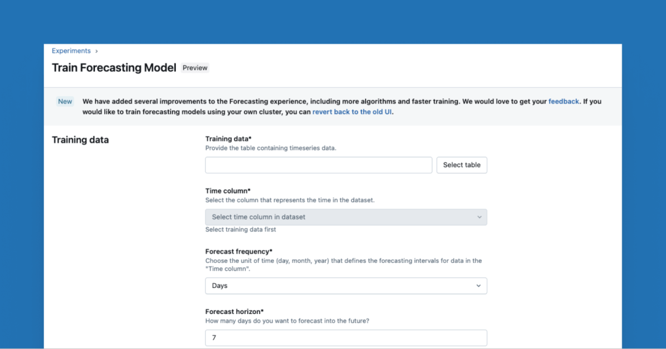Click the Time column* field label
This screenshot has height=349, width=666.
(x=228, y=191)
